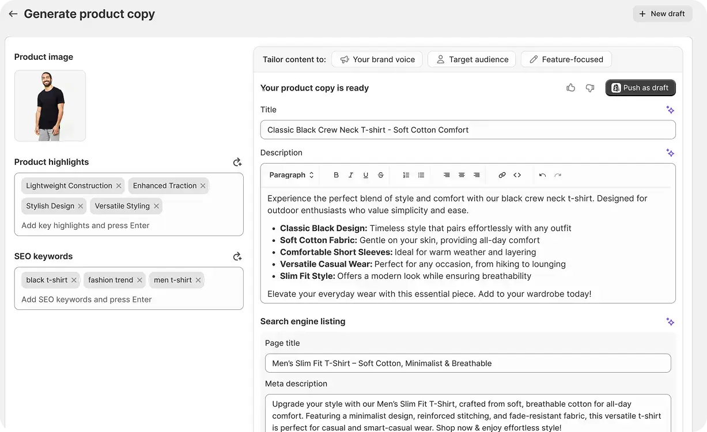Go back using the back arrow
The height and width of the screenshot is (432, 707).
(x=13, y=14)
